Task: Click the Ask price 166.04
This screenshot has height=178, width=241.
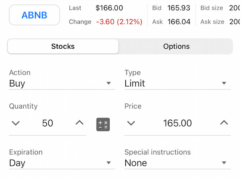Action: point(179,22)
